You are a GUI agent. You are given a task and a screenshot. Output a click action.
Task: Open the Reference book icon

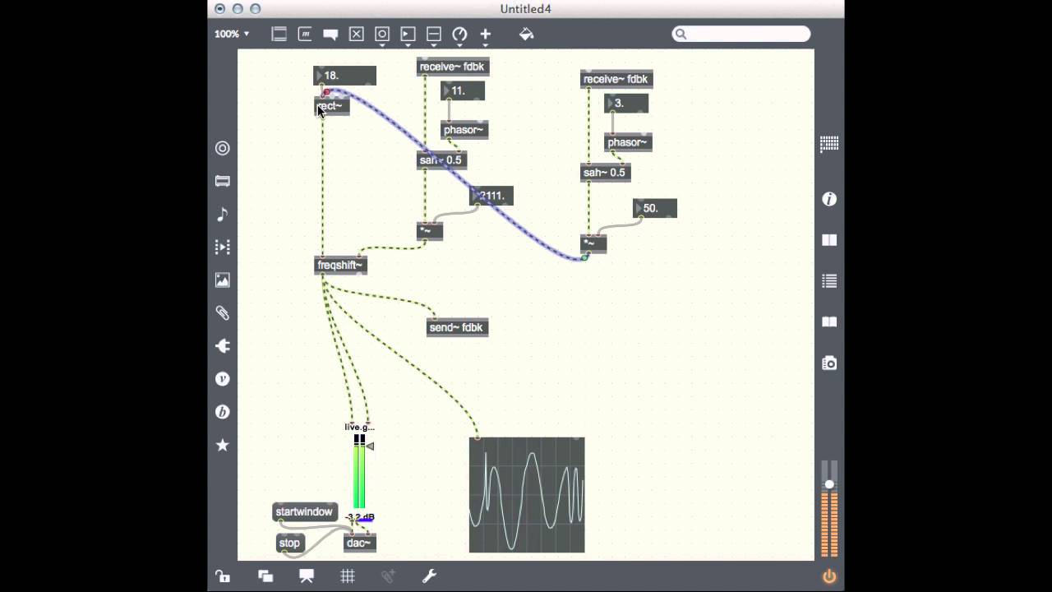click(x=829, y=240)
